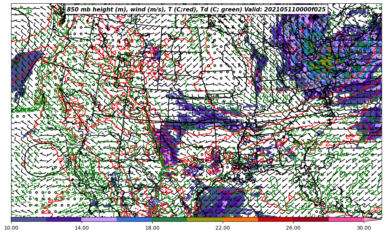Viewport: 385px width, 234px height.
Task: Click the 30.00 colorbar tick label
Action: tap(364, 228)
